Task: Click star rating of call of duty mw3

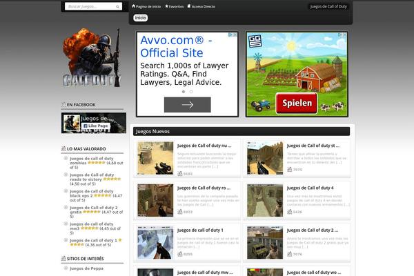Action: (x=89, y=228)
